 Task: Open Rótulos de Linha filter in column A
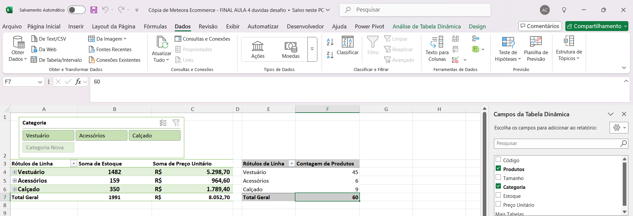(74, 163)
